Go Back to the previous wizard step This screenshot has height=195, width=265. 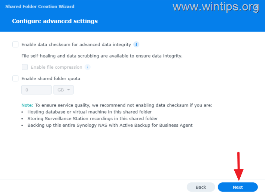(201, 187)
